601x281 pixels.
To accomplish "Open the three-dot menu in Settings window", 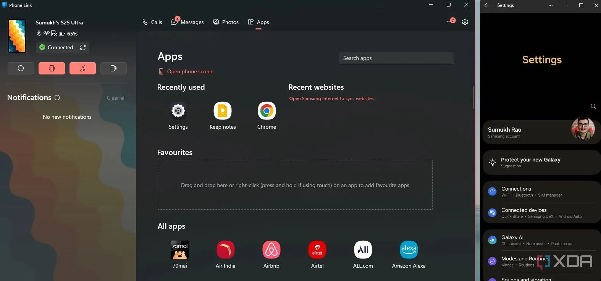I will click(550, 5).
